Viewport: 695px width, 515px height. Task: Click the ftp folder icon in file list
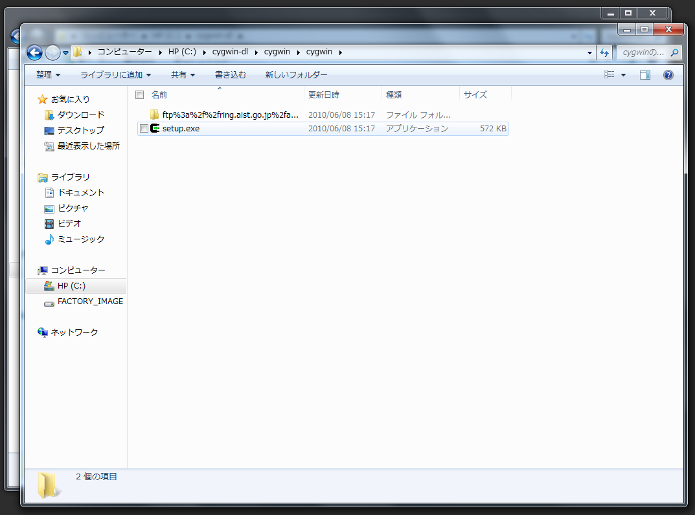pyautogui.click(x=155, y=115)
